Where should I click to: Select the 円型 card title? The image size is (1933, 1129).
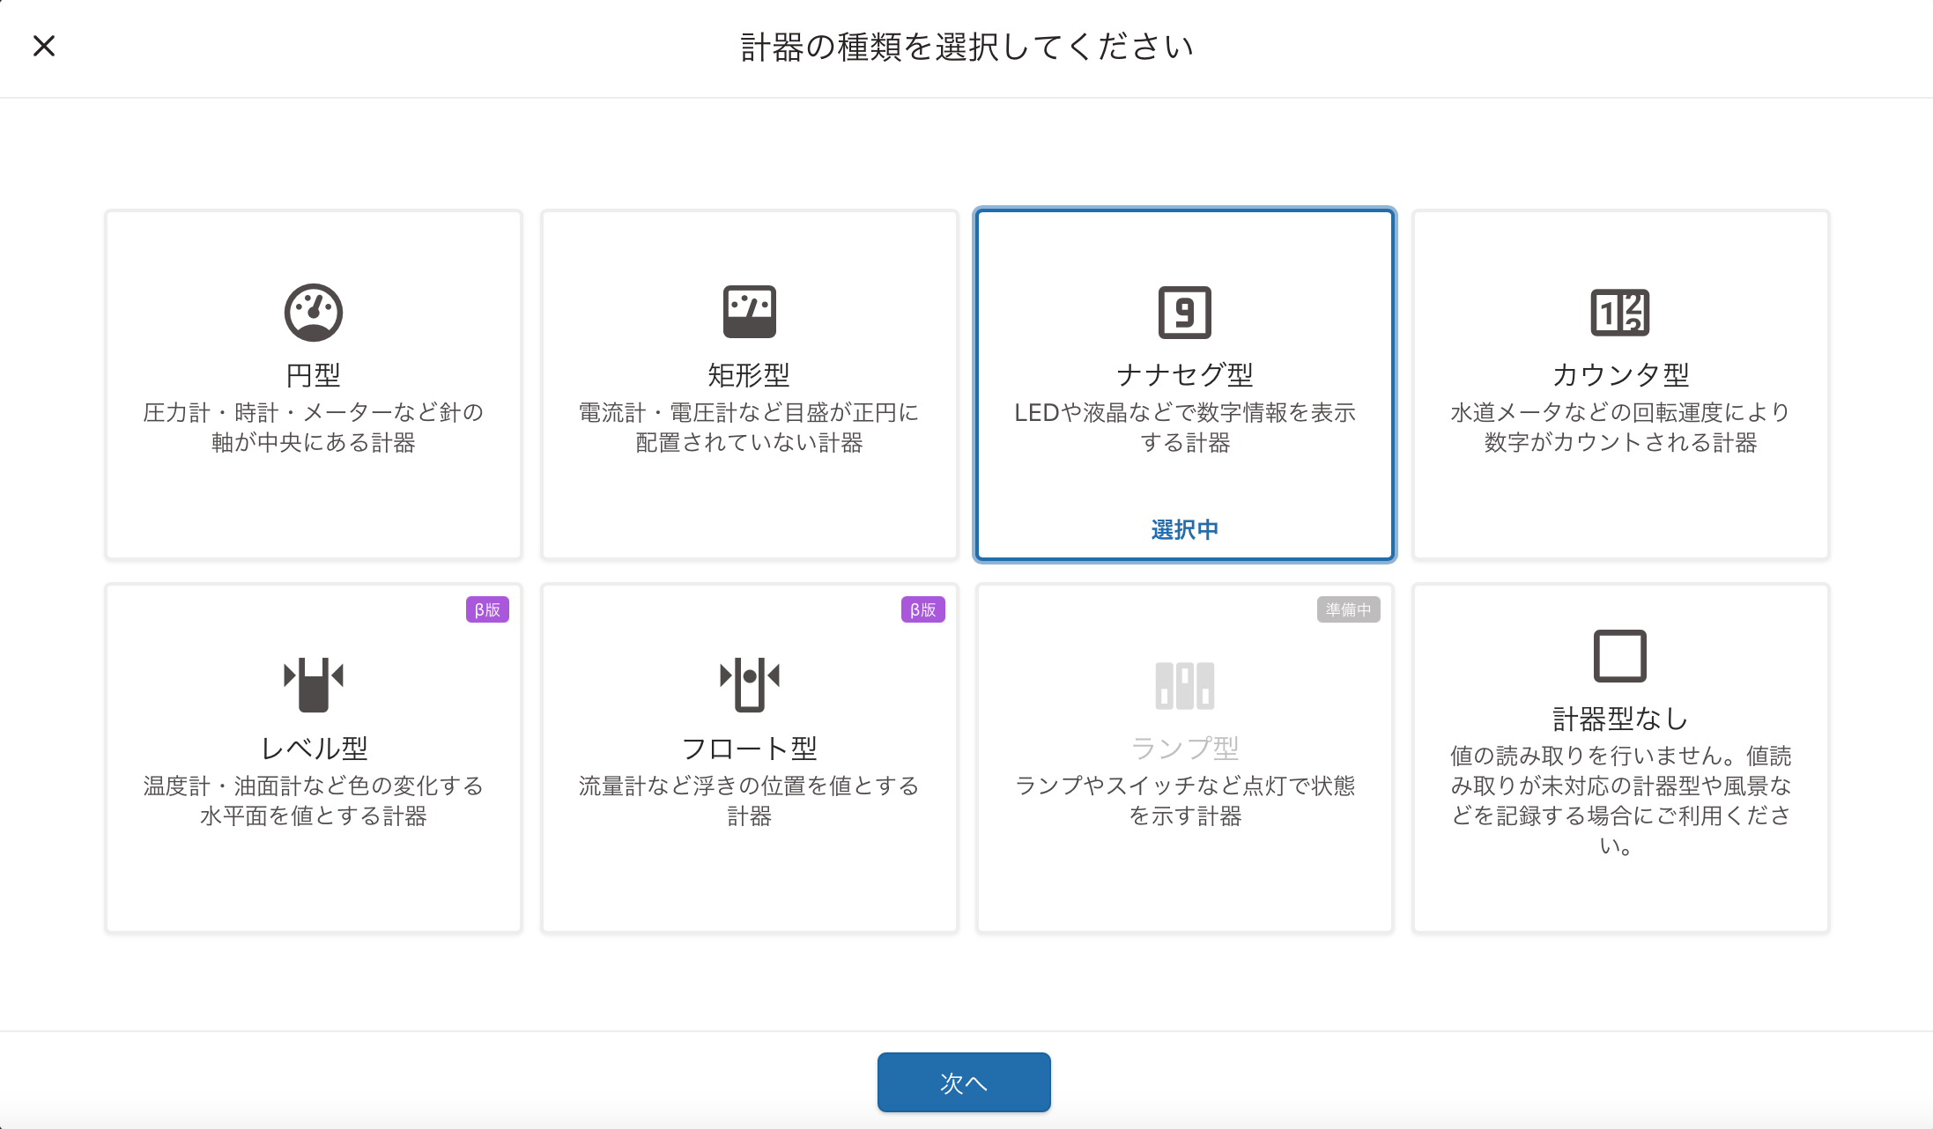click(313, 375)
